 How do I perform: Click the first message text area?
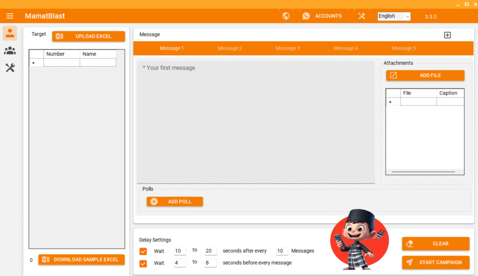point(255,121)
